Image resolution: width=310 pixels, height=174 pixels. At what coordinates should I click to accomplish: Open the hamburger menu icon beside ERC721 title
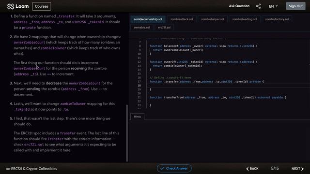tap(8, 169)
